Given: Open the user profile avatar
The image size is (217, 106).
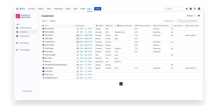Looking at the screenshot, I should 199,9.
